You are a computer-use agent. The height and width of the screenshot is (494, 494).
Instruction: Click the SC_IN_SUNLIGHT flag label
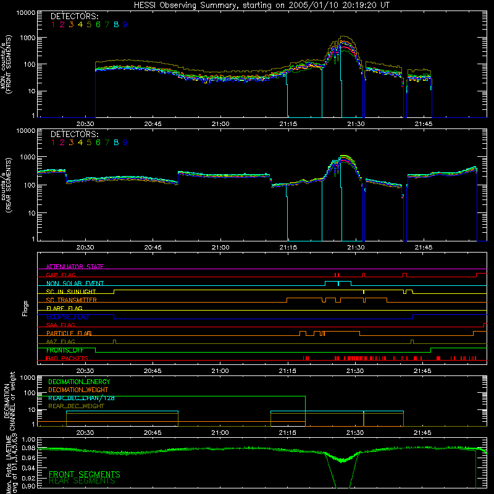click(x=71, y=291)
